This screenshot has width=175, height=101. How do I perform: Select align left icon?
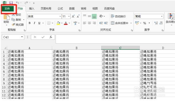pyautogui.click(x=85, y=23)
